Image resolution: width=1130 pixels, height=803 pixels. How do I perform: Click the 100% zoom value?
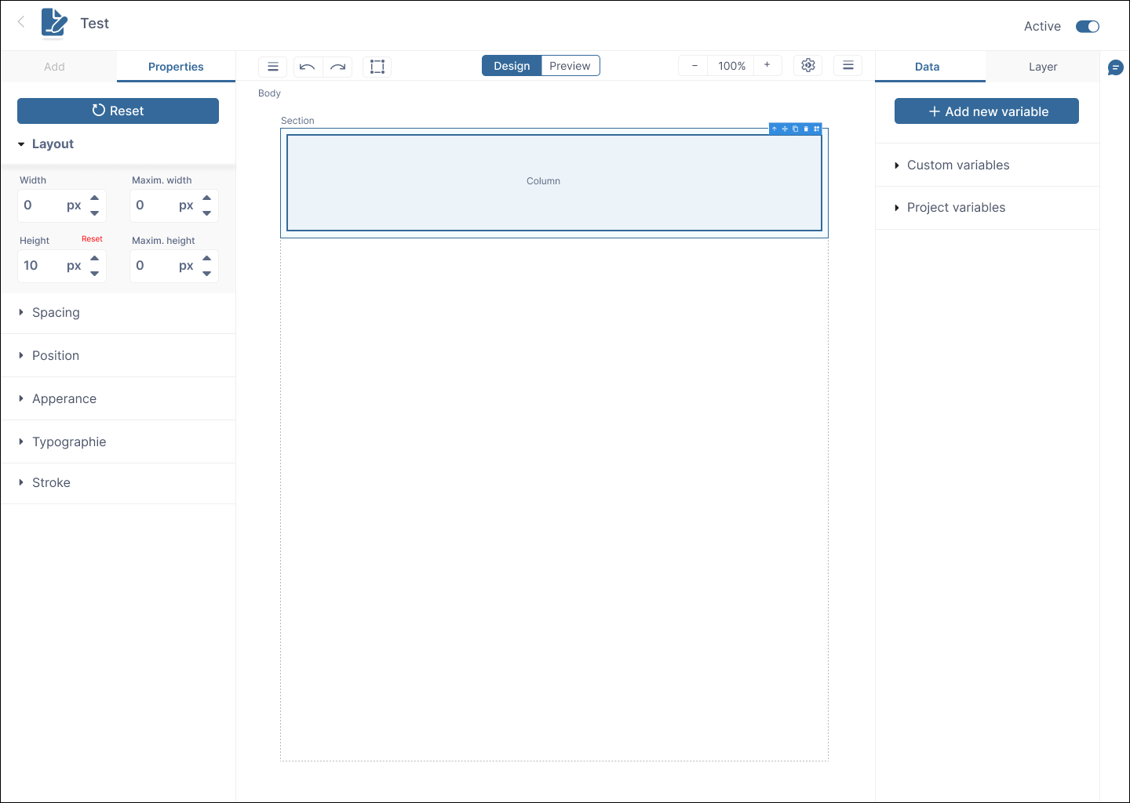pos(731,66)
